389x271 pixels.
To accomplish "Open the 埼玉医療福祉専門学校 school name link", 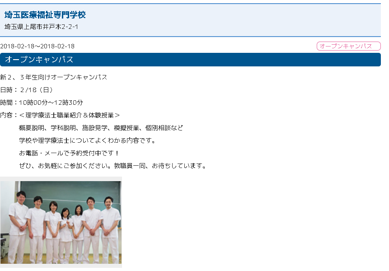I will coord(45,15).
